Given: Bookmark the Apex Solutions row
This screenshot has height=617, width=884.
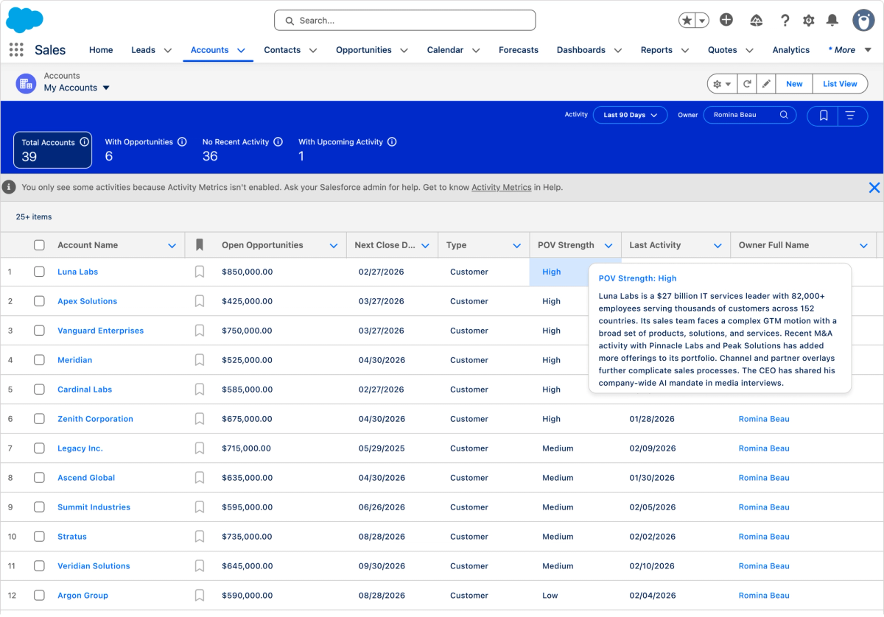Looking at the screenshot, I should tap(200, 301).
